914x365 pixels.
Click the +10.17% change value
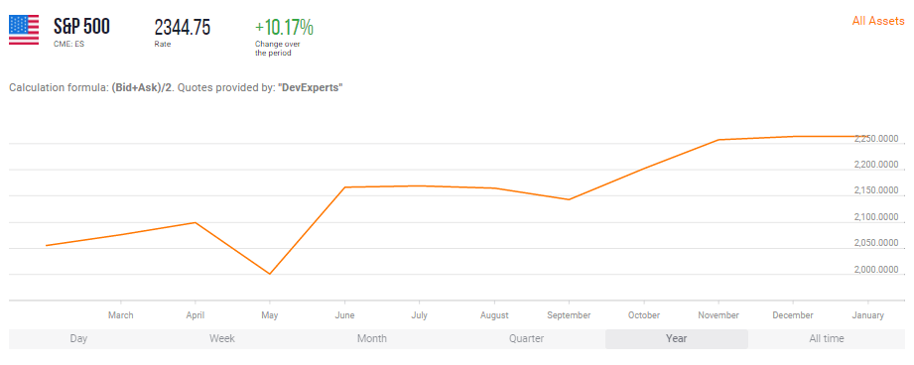tap(284, 27)
